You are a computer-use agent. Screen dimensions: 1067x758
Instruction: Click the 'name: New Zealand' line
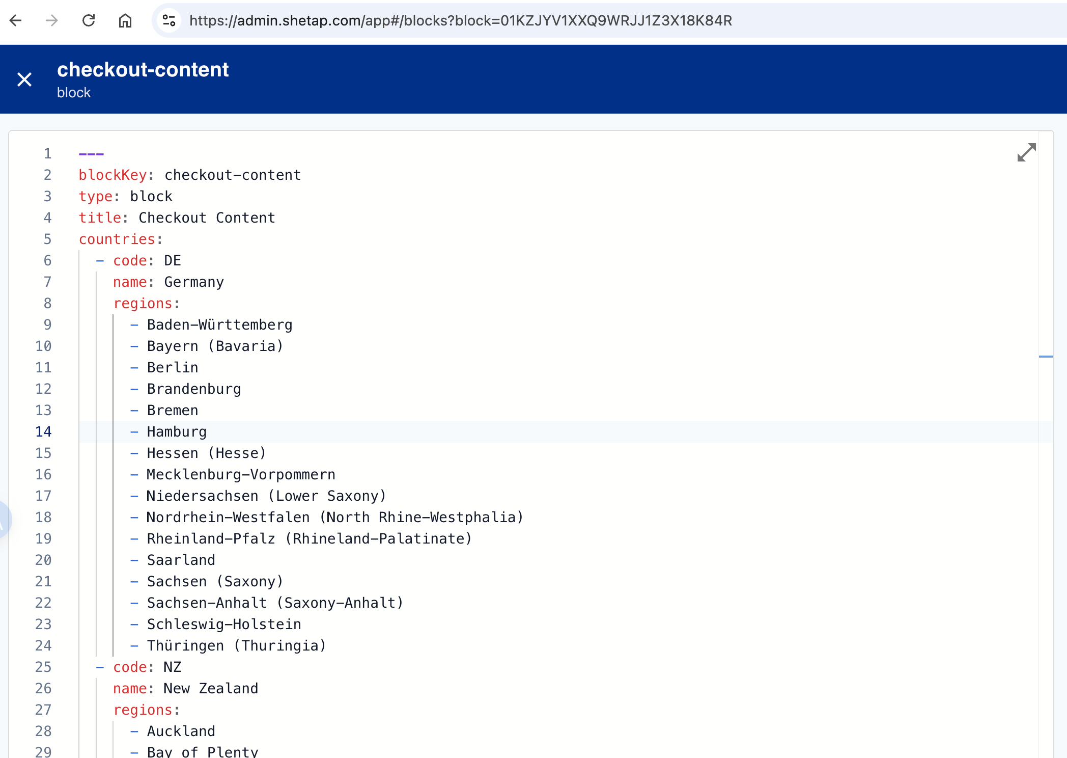[x=186, y=688]
